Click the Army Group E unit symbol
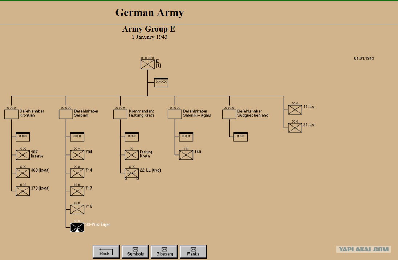This screenshot has width=398, height=260. (x=147, y=64)
